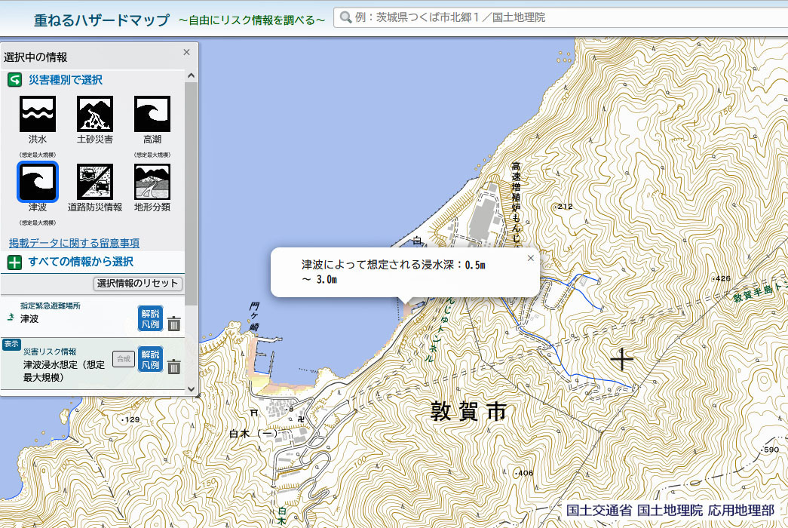This screenshot has width=788, height=528.
Task: Delete the 津波浸水想定 layer with trash icon
Action: [x=174, y=367]
